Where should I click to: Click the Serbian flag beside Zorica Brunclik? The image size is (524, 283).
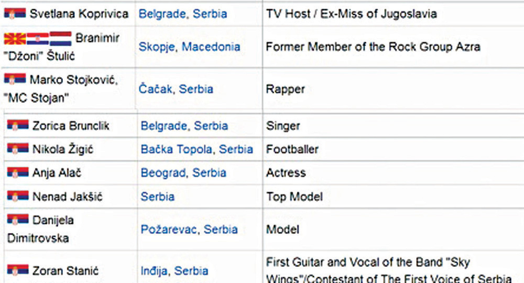(x=18, y=126)
